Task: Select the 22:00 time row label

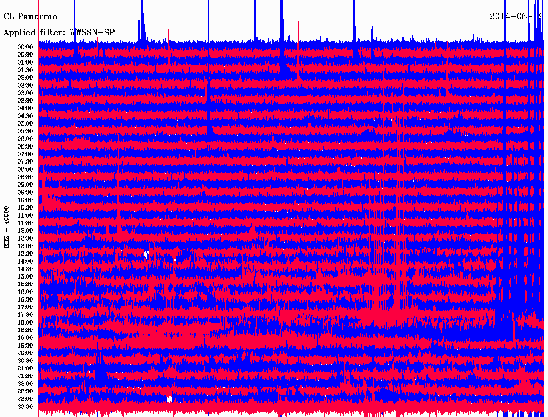Action: pos(25,383)
